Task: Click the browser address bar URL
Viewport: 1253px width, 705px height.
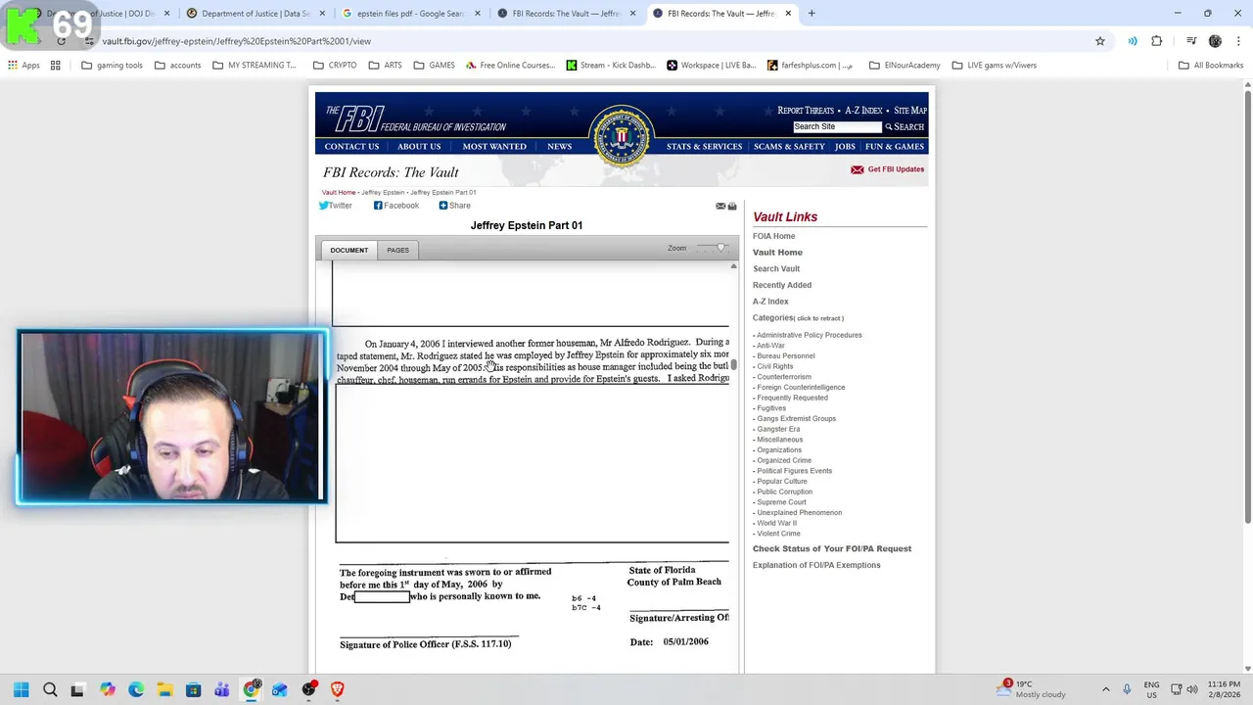Action: 236,41
